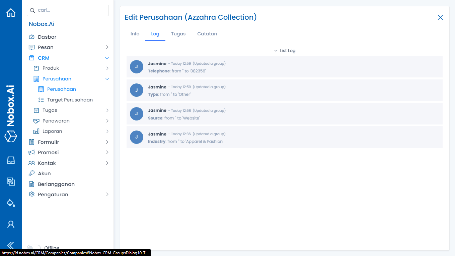Open the Catatan tab
Screen dimensions: 455x256
207,34
